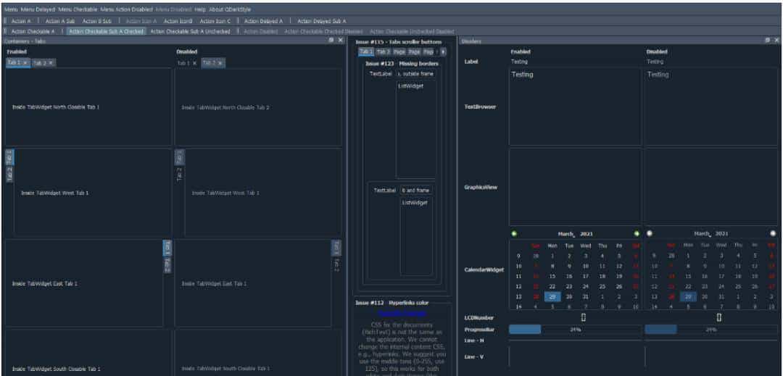Close the Containers - Tabs dock panel
Viewport: 783px width, 376px height.
(340, 41)
